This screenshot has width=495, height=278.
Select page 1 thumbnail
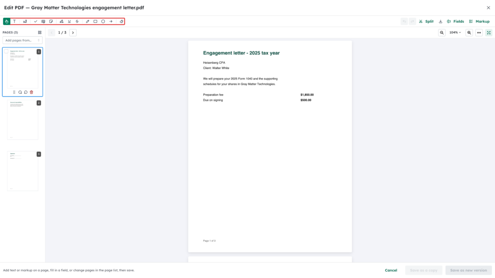pyautogui.click(x=23, y=69)
